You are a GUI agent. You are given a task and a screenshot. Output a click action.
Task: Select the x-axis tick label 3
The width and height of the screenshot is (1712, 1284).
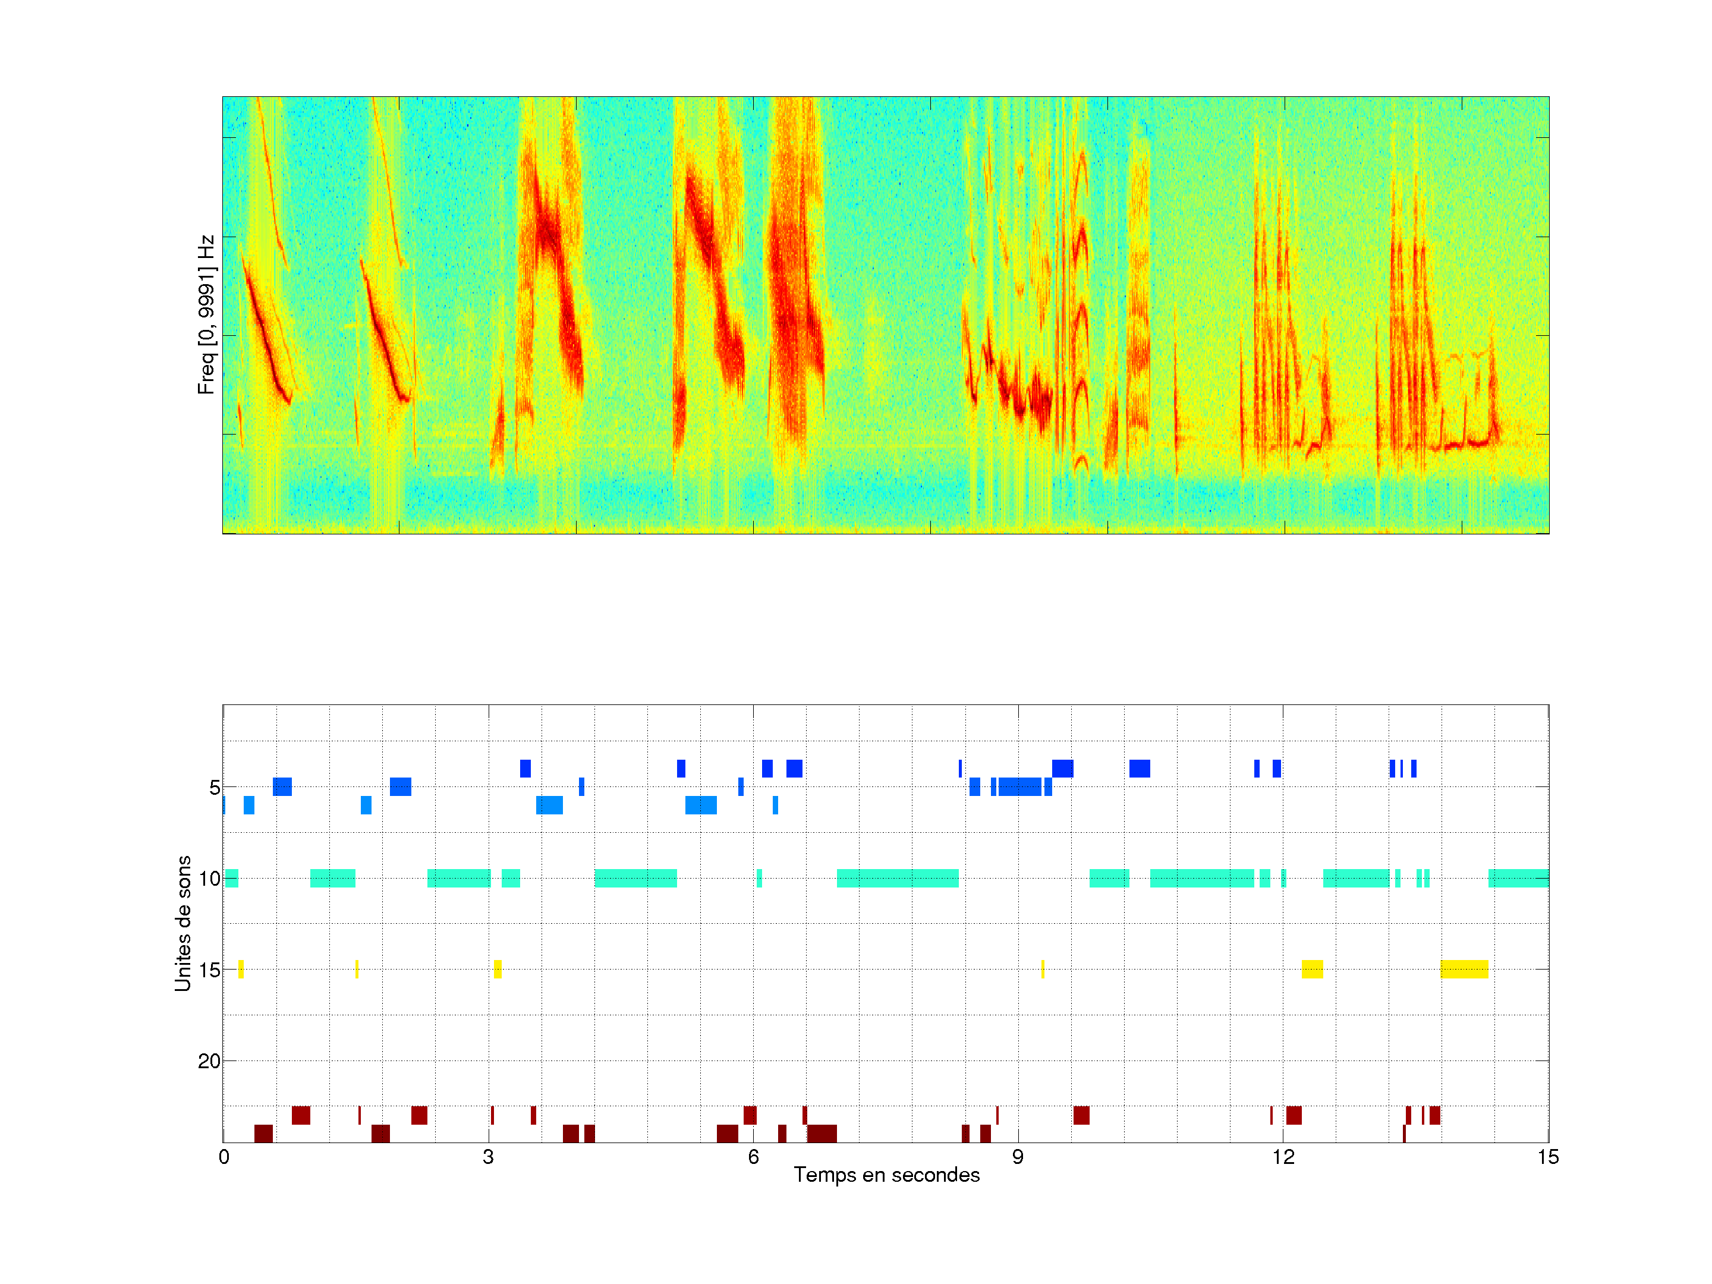pyautogui.click(x=487, y=1157)
